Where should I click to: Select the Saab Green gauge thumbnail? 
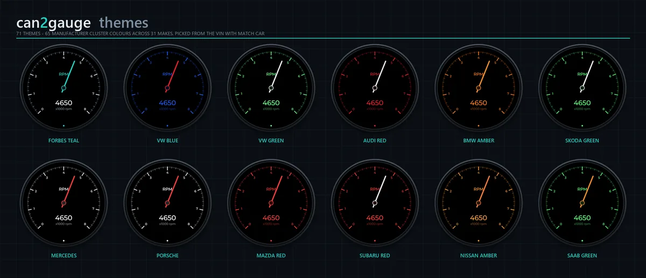[582, 203]
